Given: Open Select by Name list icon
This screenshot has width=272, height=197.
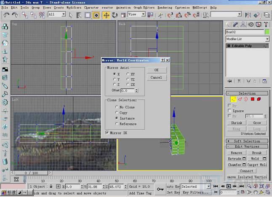Looking at the screenshot, I should (x=79, y=15).
